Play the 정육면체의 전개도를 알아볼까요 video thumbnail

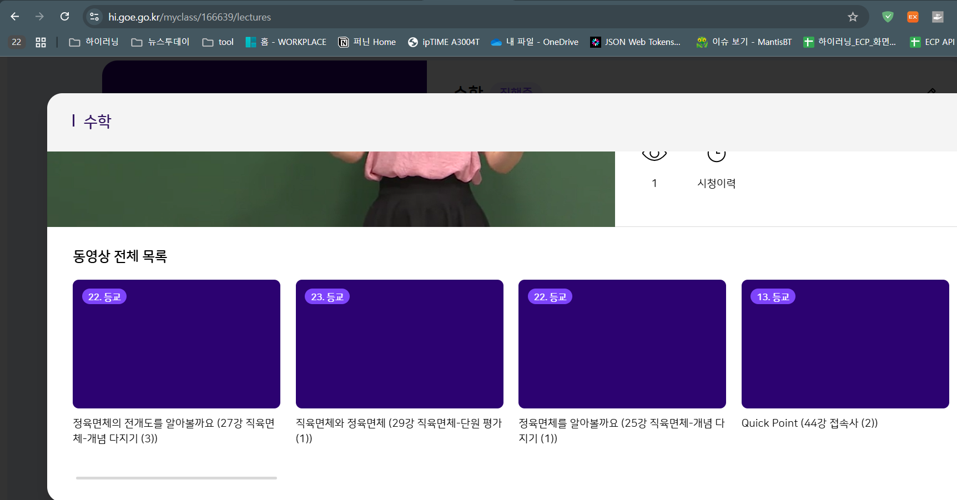177,344
